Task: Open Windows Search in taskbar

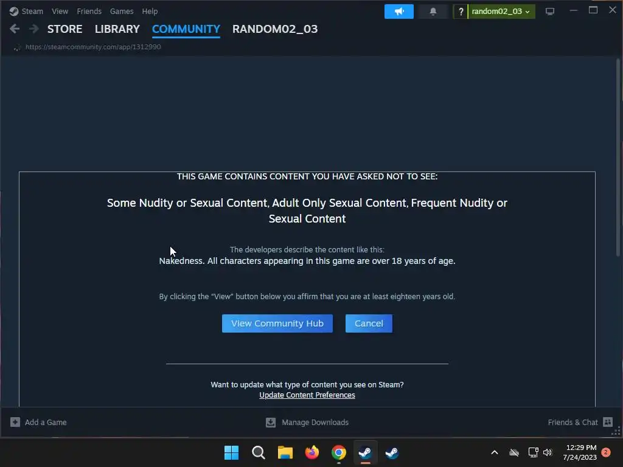Action: (x=258, y=452)
